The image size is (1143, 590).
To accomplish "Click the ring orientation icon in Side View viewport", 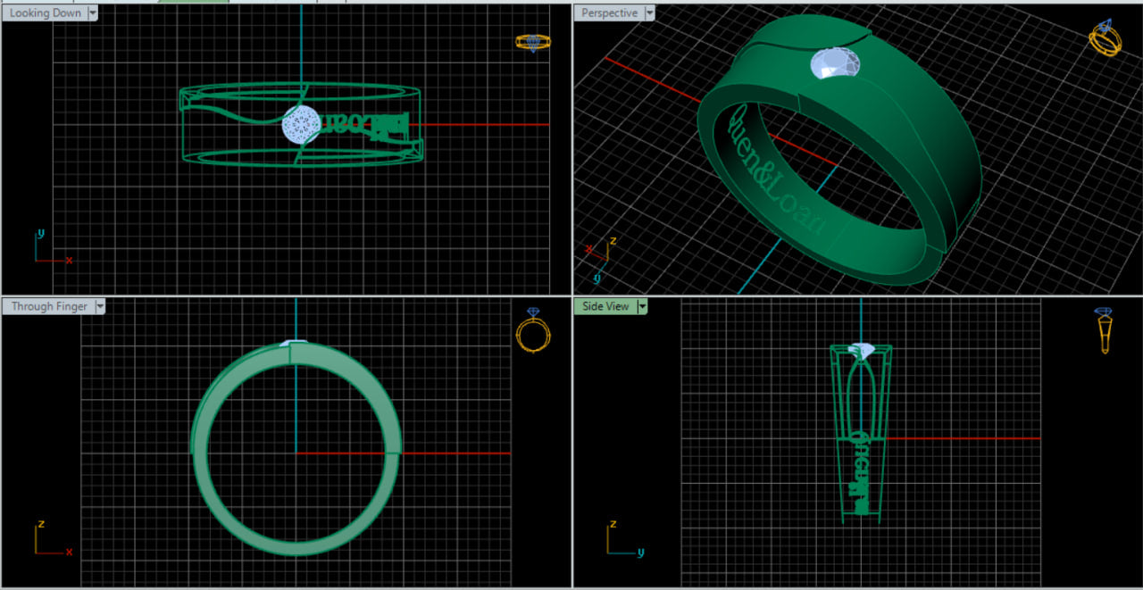I will (x=1104, y=329).
